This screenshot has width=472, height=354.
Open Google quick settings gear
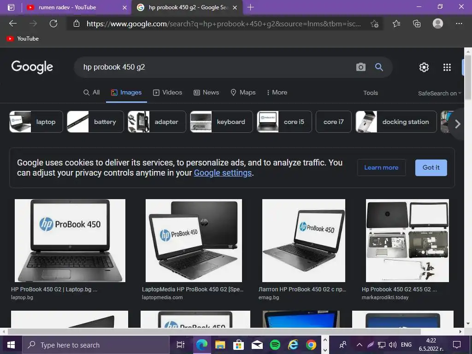[x=424, y=67]
